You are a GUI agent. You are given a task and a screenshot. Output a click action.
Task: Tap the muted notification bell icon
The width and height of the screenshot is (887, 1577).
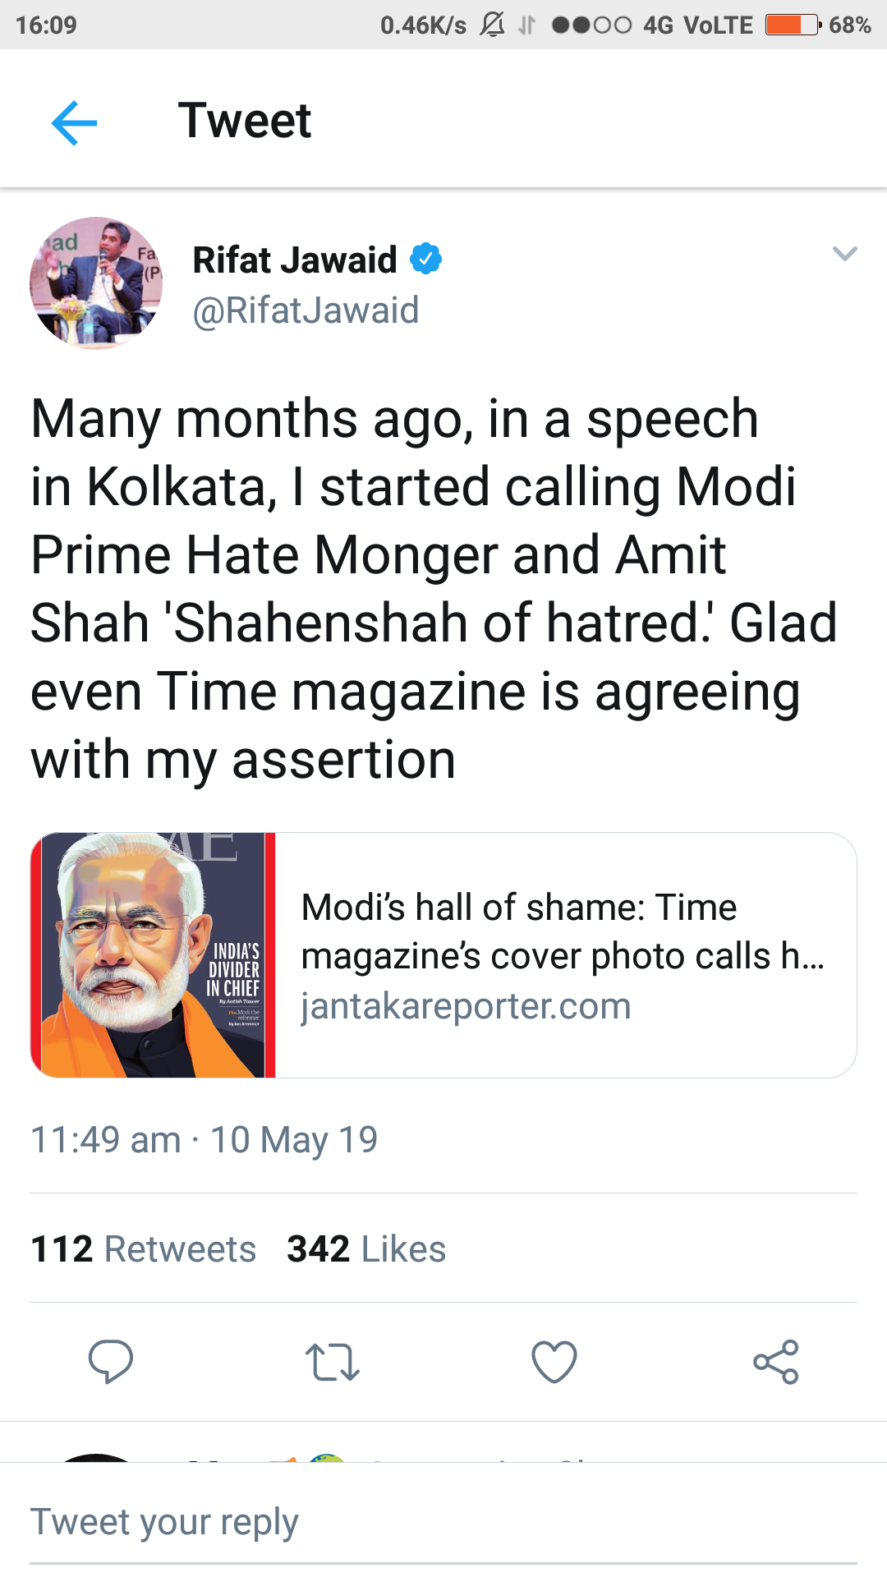coord(492,25)
